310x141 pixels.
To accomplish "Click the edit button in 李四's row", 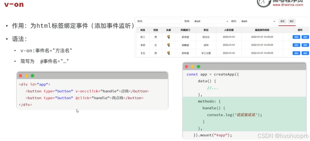I will 296,45.
